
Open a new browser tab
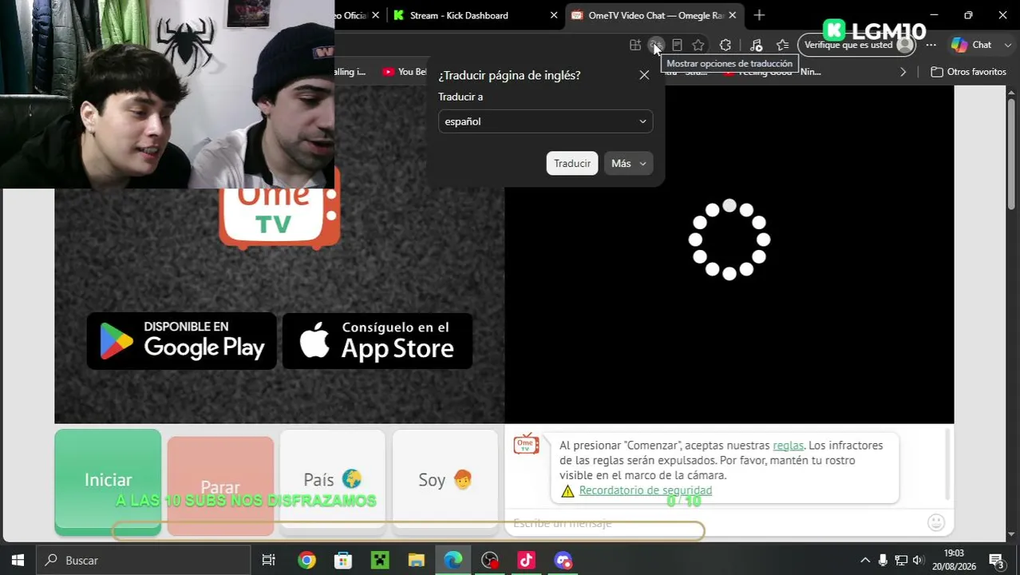coord(759,15)
